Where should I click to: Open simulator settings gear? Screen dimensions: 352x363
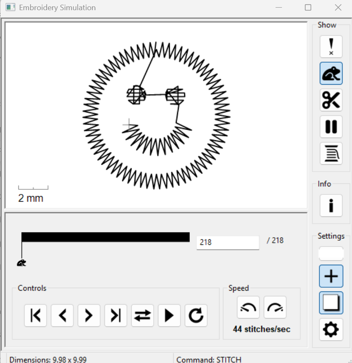point(331,330)
